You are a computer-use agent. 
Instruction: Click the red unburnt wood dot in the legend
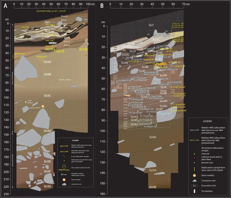pyautogui.click(x=194, y=158)
